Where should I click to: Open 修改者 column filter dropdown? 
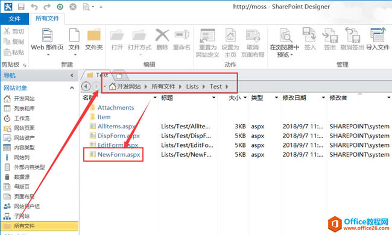pyautogui.click(x=389, y=98)
